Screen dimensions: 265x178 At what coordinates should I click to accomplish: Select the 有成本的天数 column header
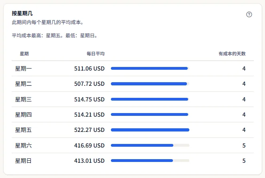coord(232,54)
